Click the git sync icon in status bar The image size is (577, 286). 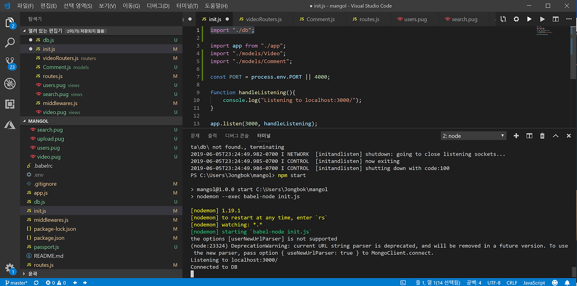pyautogui.click(x=36, y=283)
